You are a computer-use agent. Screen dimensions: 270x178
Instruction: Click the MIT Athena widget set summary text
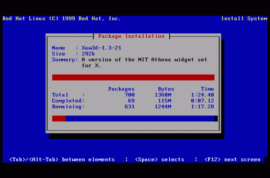[x=144, y=62]
